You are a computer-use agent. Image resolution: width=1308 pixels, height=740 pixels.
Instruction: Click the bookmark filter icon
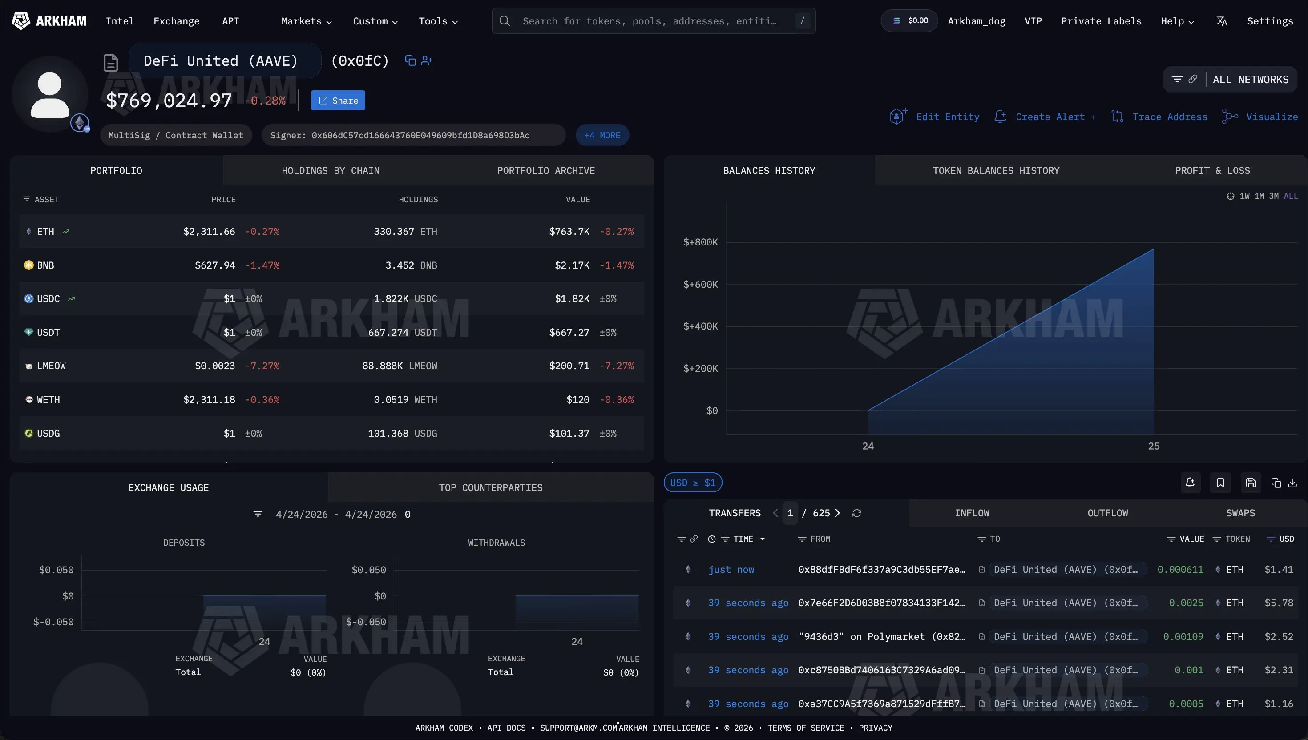tap(1220, 483)
